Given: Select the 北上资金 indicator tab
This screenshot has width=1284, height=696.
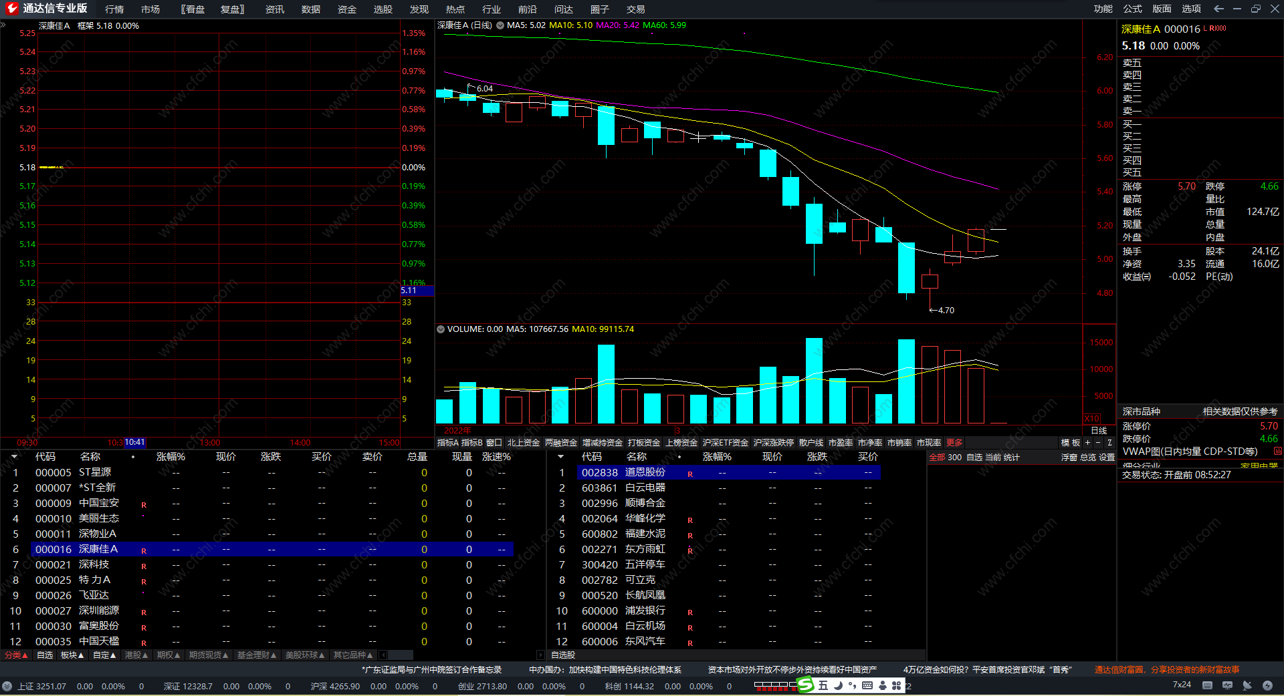Looking at the screenshot, I should [524, 443].
